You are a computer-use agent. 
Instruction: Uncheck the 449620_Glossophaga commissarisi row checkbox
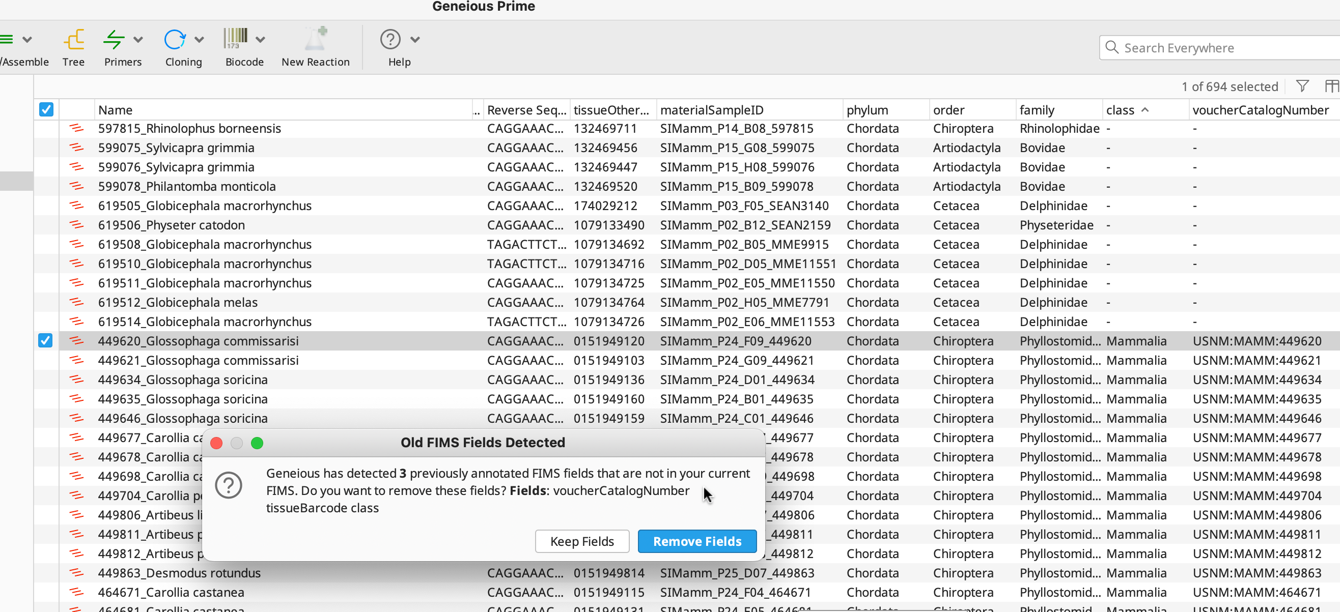[45, 340]
